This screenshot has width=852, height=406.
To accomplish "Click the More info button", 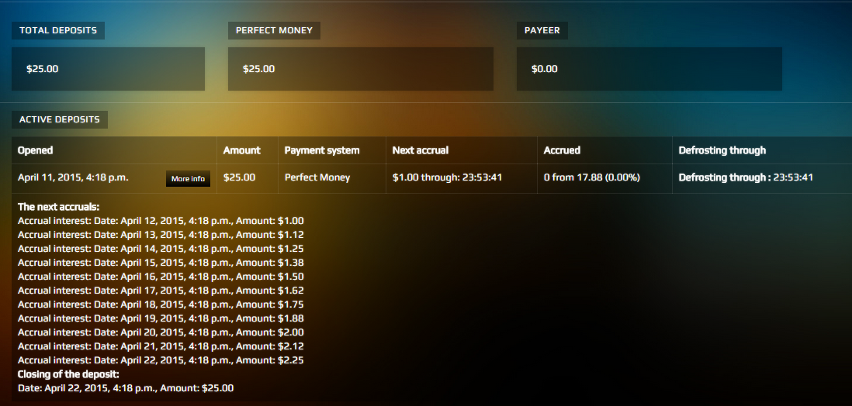I will click(x=188, y=178).
